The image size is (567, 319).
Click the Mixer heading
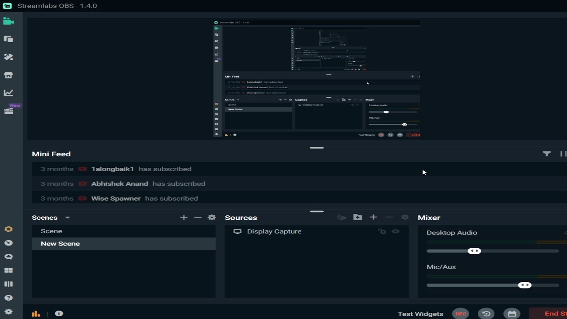point(429,218)
